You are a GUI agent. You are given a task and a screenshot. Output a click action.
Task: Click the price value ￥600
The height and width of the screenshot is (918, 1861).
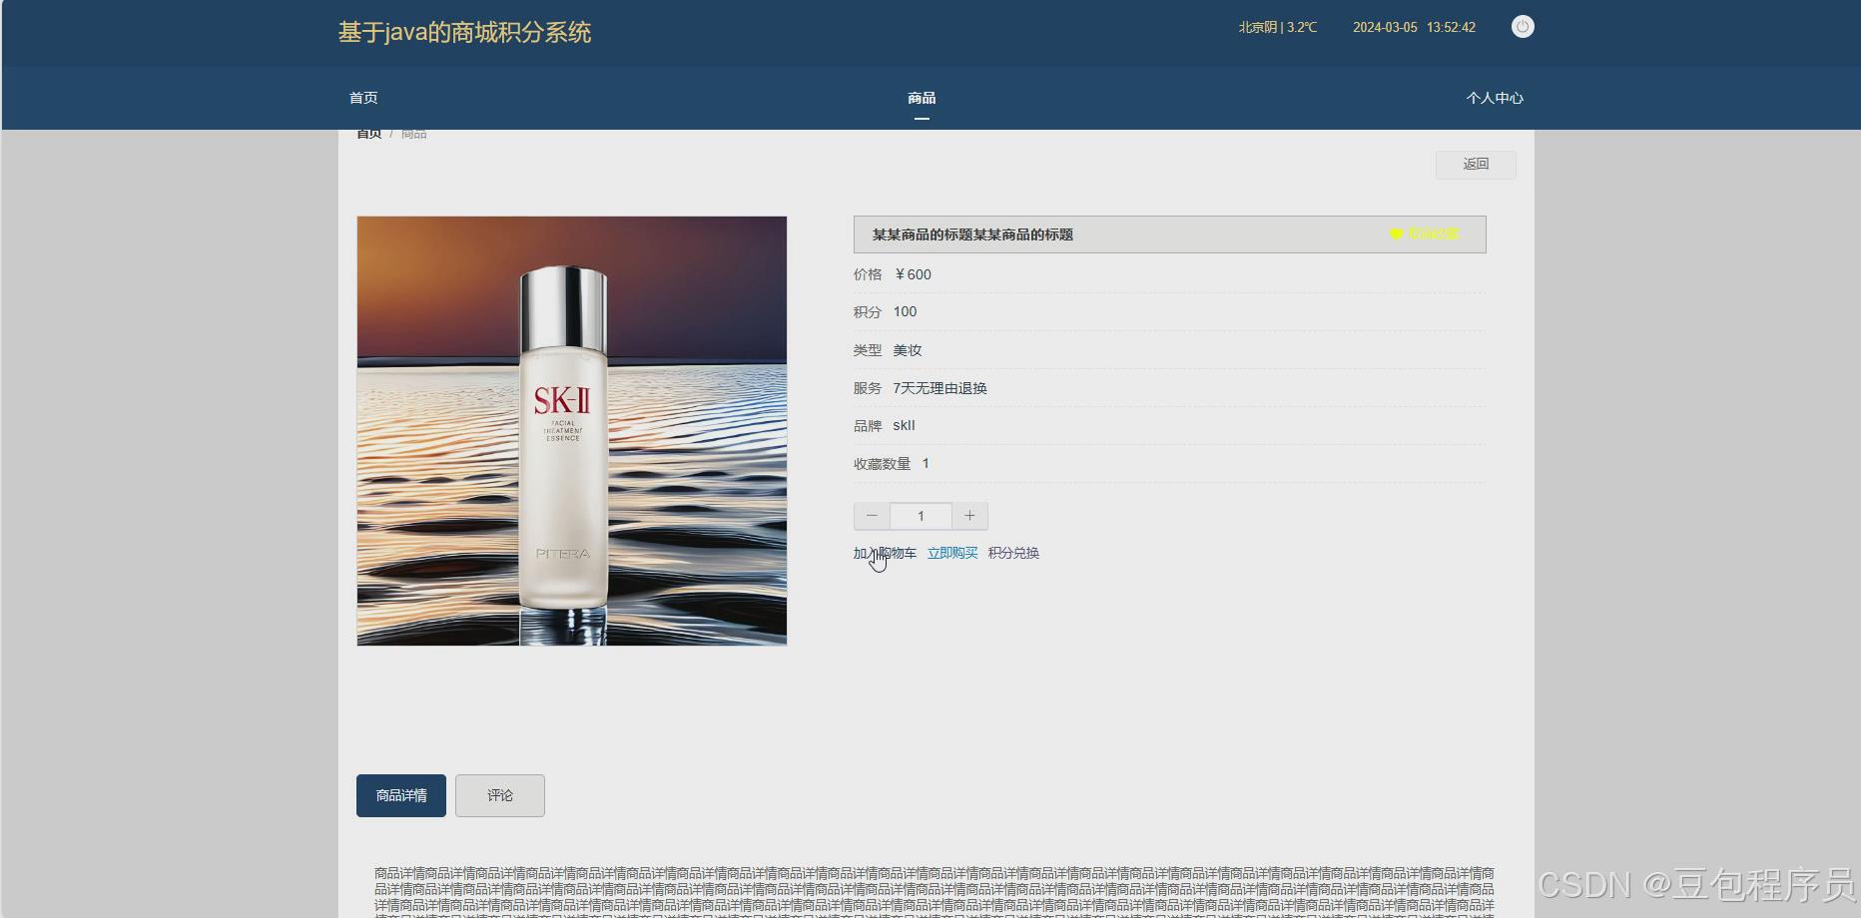coord(913,274)
